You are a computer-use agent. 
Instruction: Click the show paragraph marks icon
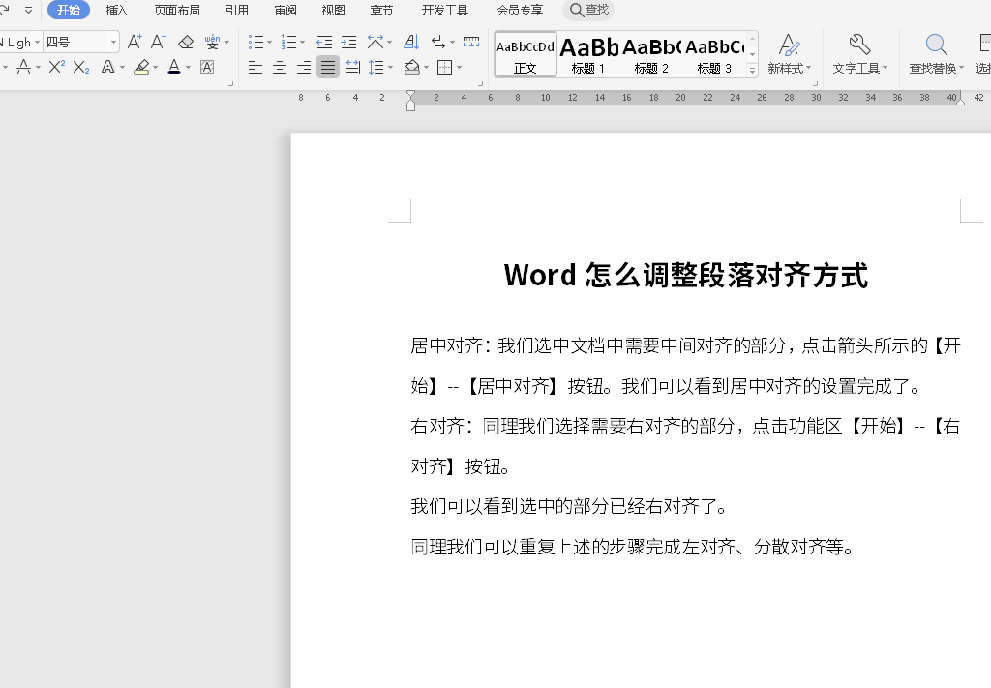point(438,43)
